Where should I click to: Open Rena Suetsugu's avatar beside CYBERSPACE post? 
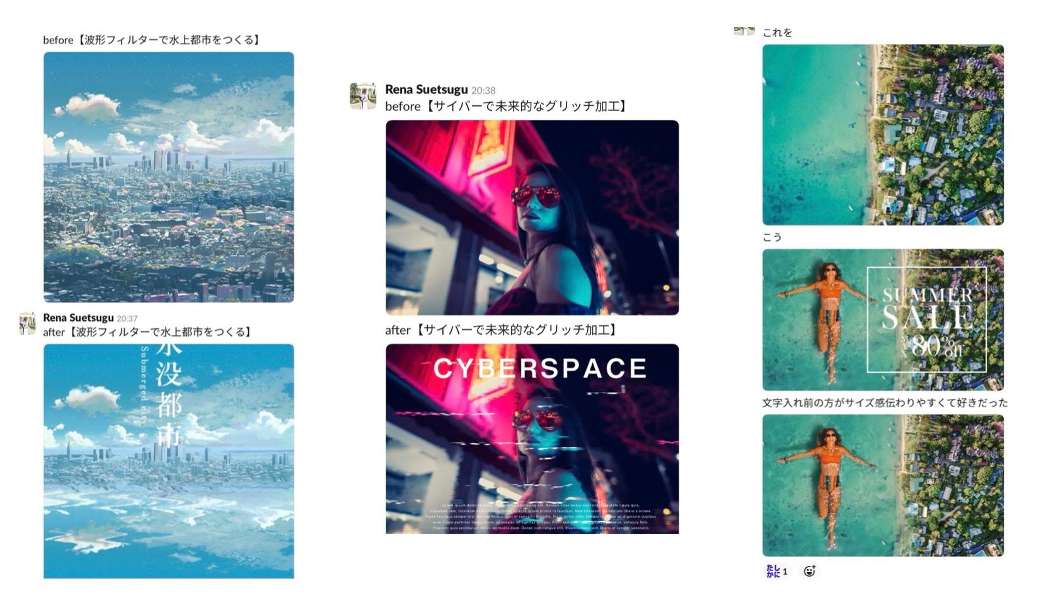[x=363, y=96]
